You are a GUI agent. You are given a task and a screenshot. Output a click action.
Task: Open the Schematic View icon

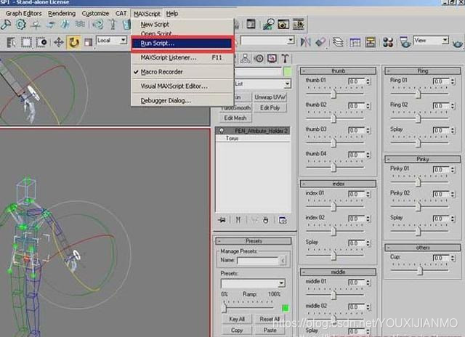[x=370, y=42]
